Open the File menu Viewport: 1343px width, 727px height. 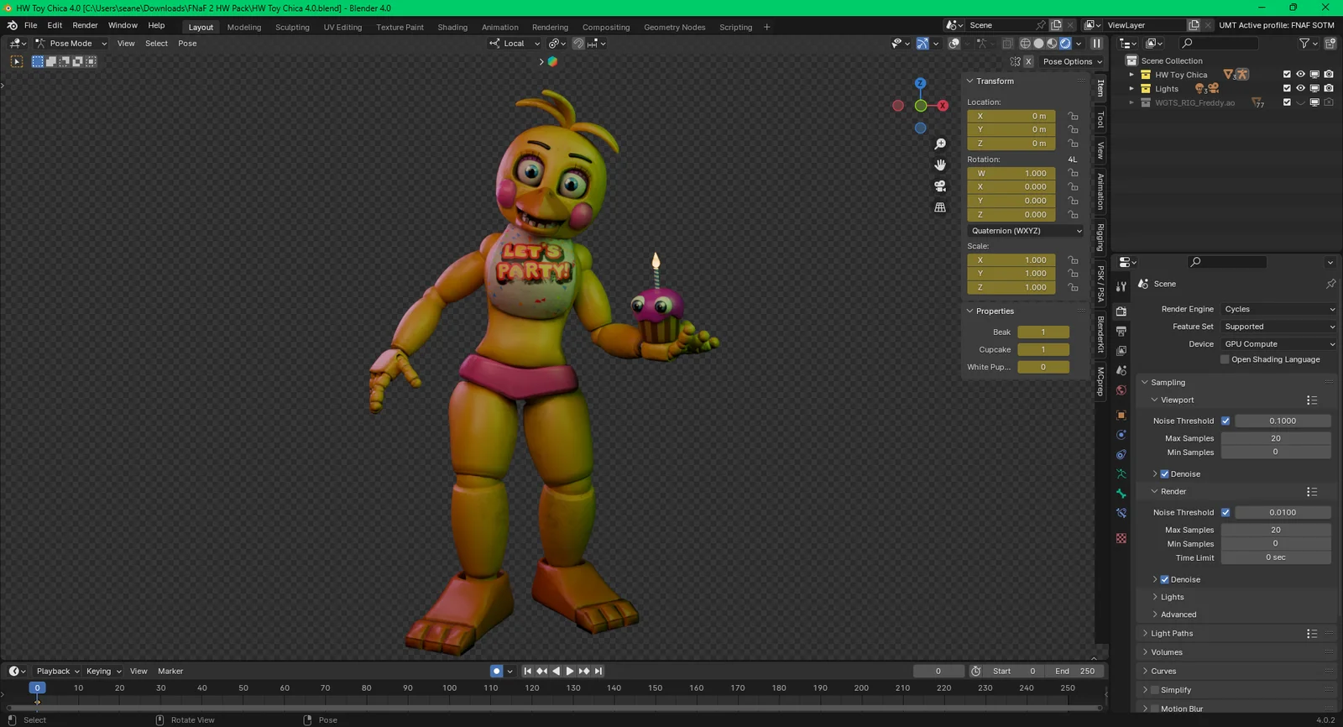tap(30, 25)
